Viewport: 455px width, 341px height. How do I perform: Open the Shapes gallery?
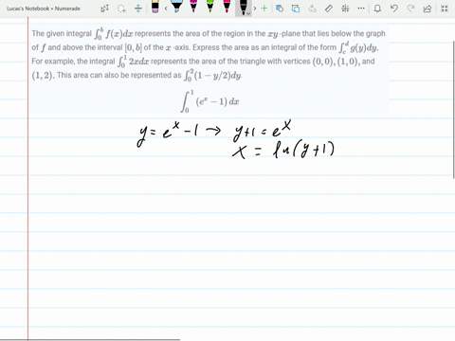coord(280,9)
